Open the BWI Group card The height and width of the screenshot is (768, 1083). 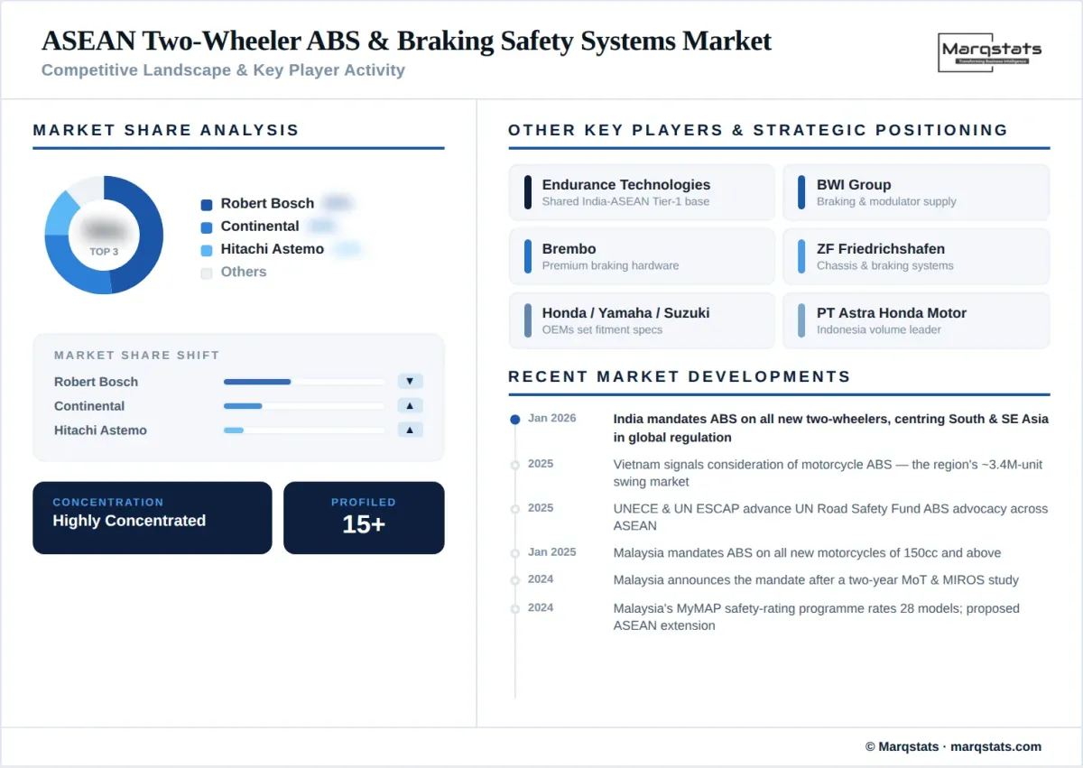(x=916, y=192)
